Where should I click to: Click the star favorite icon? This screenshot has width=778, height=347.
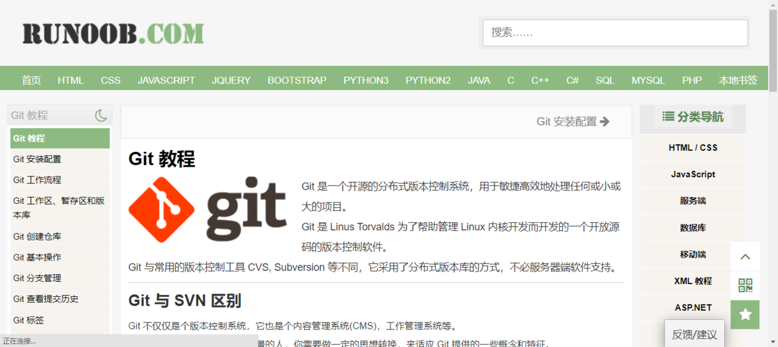[745, 315]
